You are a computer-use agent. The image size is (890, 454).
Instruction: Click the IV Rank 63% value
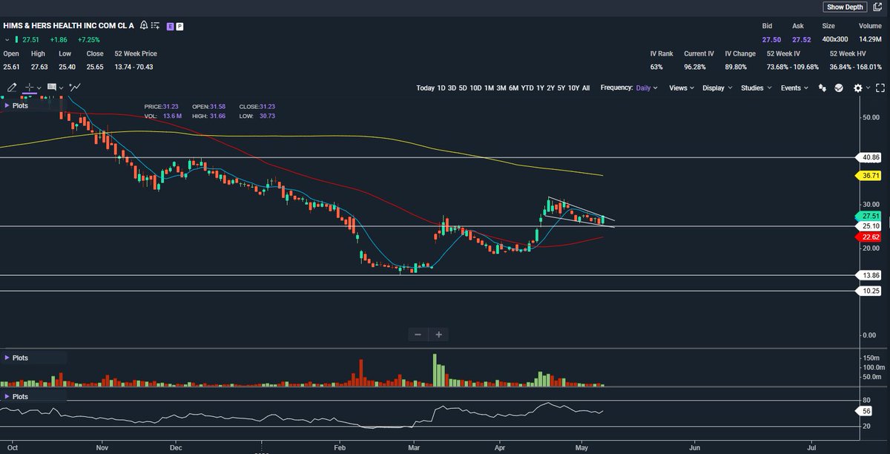click(x=657, y=67)
